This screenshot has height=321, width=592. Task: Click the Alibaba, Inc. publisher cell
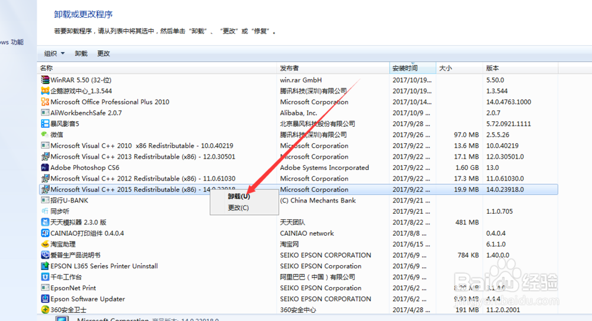tap(298, 113)
